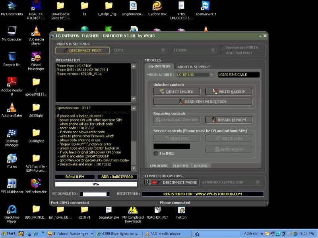
Task: Select the My Completed Downloads icon
Action: (133, 215)
